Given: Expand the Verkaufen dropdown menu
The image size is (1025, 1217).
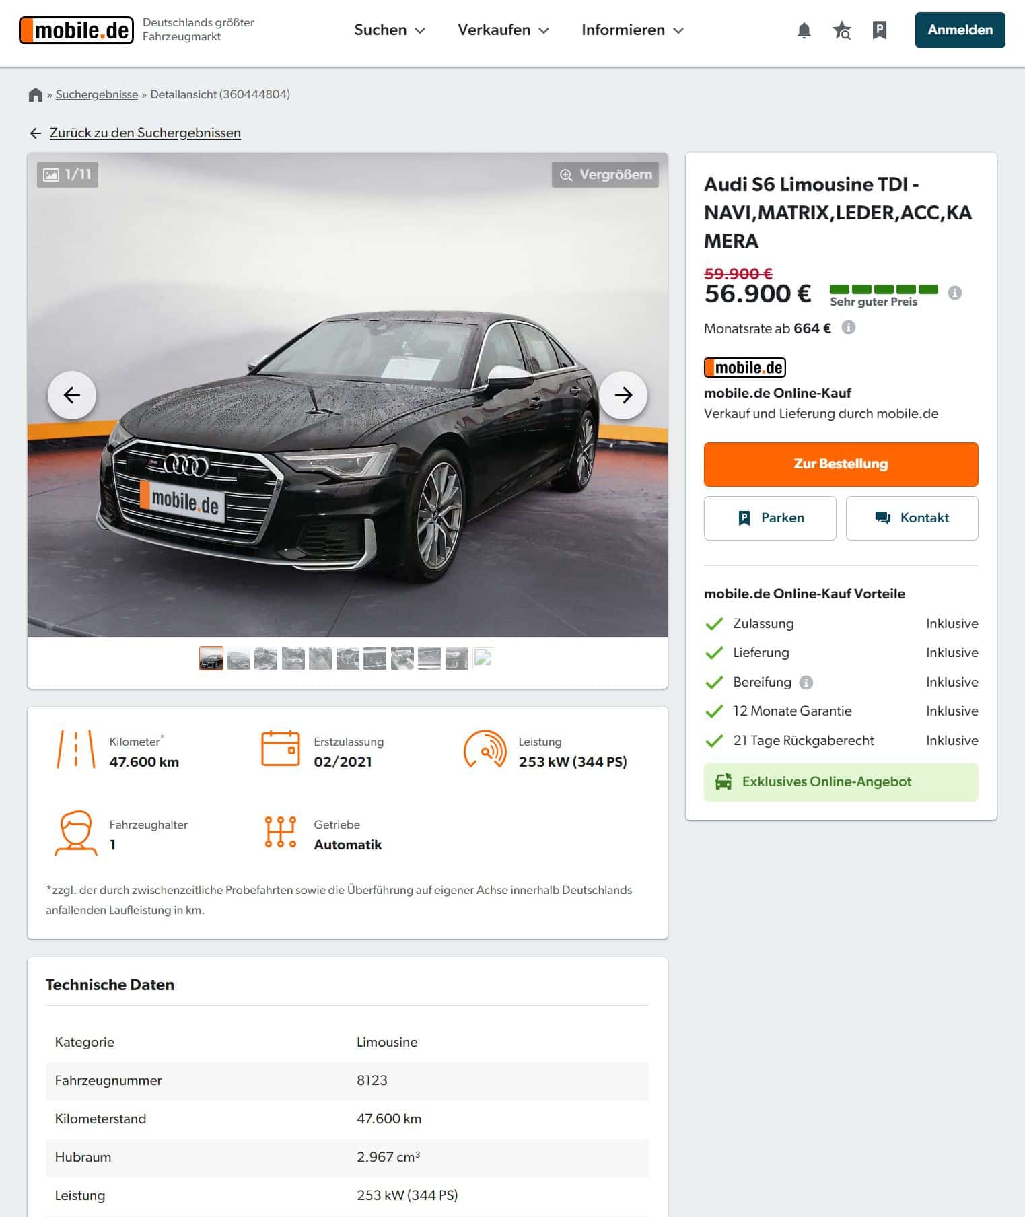Looking at the screenshot, I should pos(503,30).
